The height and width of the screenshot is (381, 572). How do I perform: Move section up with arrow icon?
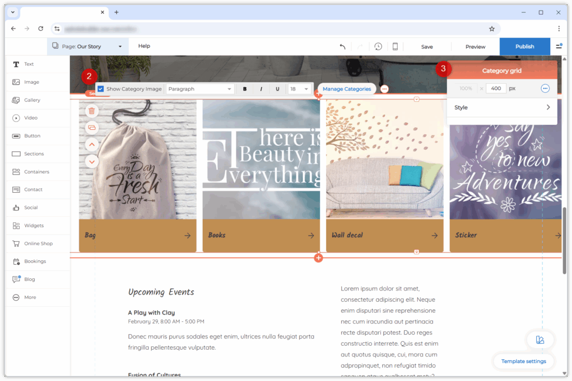92,144
